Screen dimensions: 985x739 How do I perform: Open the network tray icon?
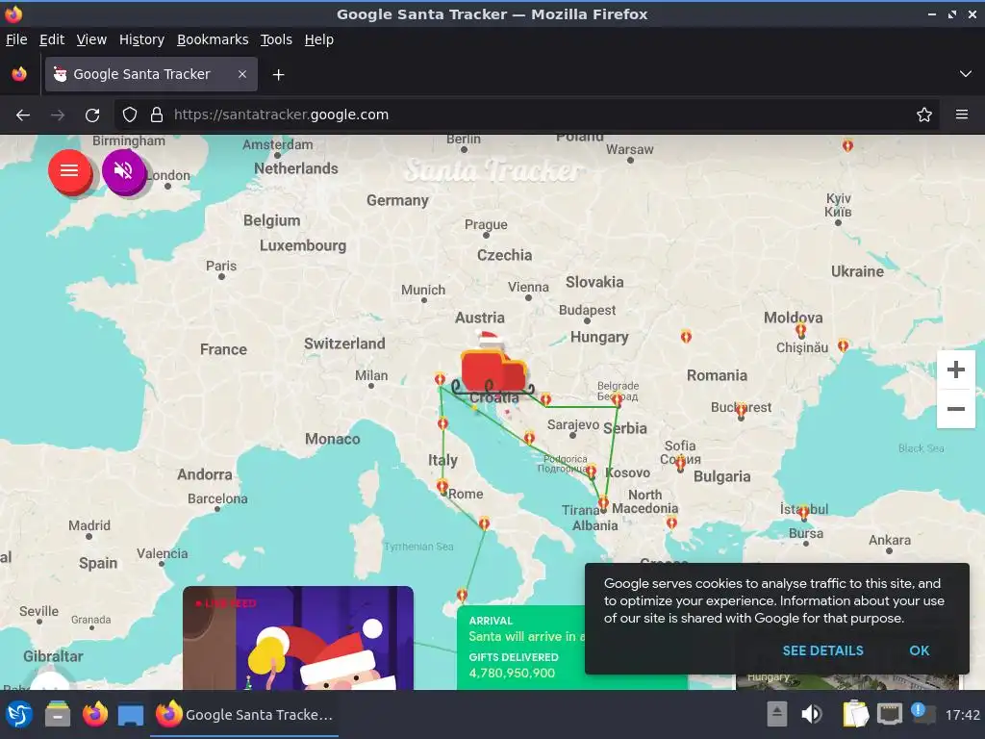(x=890, y=715)
